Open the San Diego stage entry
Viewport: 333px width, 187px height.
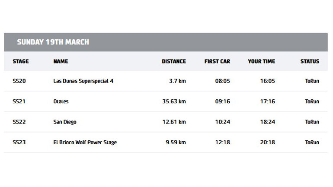(x=65, y=122)
